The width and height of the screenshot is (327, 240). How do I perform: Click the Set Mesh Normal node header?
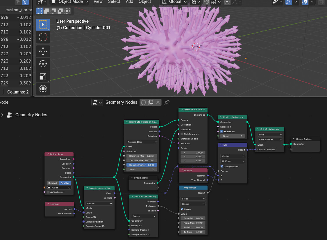[x=270, y=129]
